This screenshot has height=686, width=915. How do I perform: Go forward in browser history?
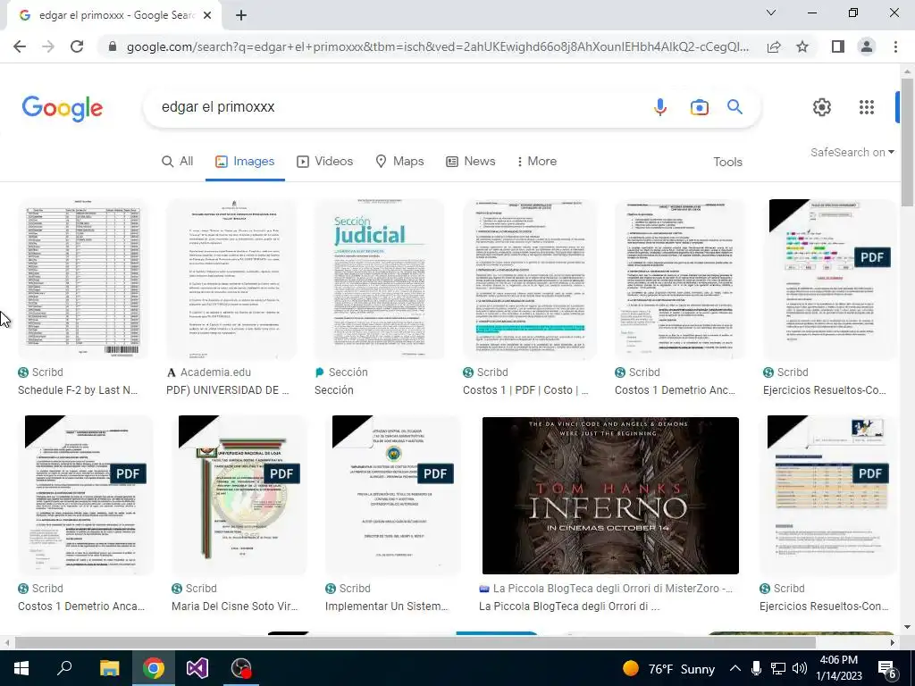[x=48, y=46]
